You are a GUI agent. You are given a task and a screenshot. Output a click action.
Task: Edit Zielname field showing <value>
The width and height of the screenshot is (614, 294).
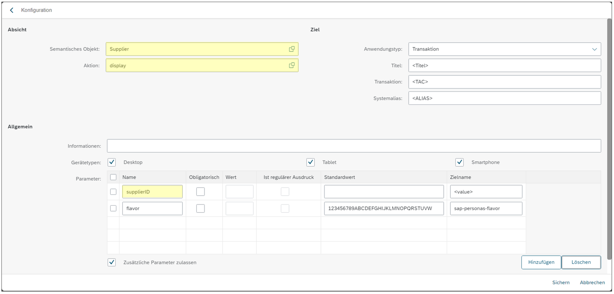486,192
